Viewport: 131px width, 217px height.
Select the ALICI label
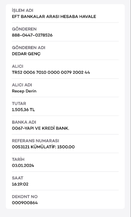(17, 66)
